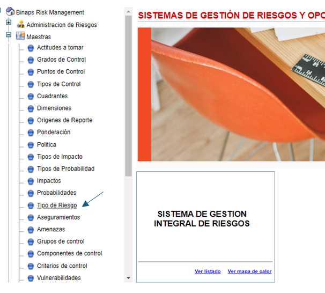Click the Maestras folder icon
The image size is (325, 293).
(x=20, y=36)
